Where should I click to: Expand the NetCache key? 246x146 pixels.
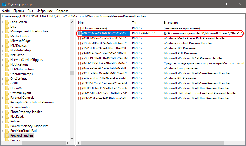coord(3,55)
